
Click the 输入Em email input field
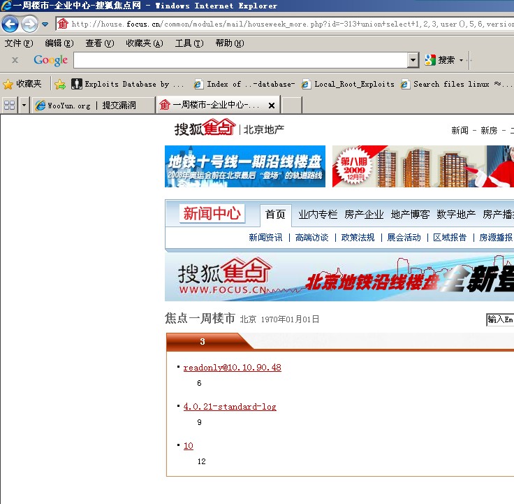click(500, 319)
